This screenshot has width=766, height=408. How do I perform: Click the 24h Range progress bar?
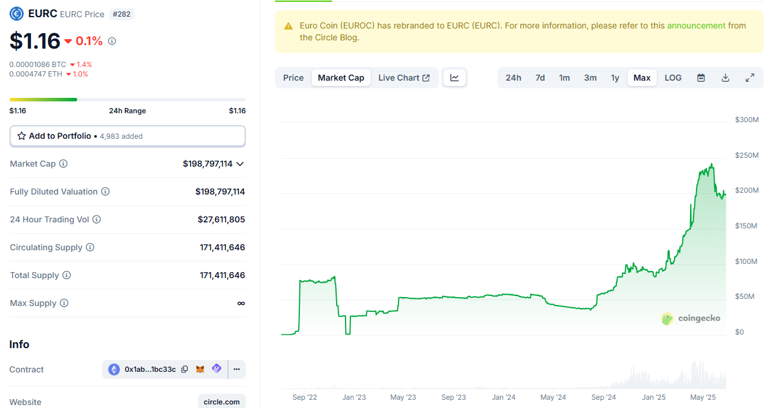pyautogui.click(x=128, y=100)
